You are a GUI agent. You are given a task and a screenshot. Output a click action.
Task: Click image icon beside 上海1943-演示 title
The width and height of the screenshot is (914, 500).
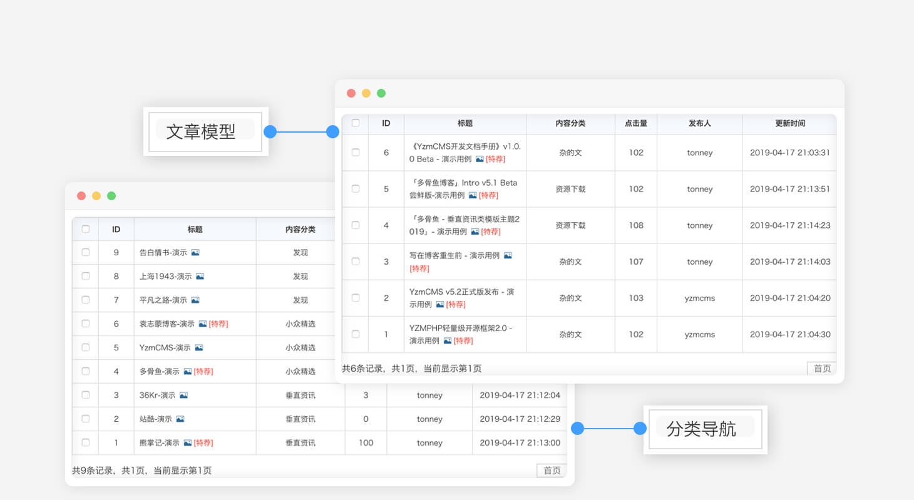[x=200, y=277]
